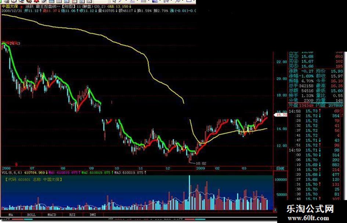
Task: Select the tick row with volume 354
Action: (x=314, y=116)
